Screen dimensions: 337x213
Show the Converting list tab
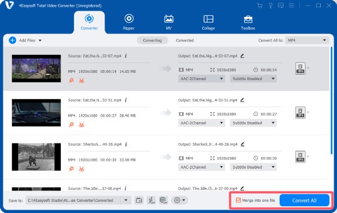click(x=152, y=40)
